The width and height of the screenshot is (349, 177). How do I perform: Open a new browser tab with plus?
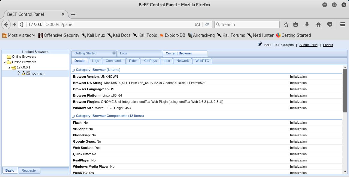point(73,14)
